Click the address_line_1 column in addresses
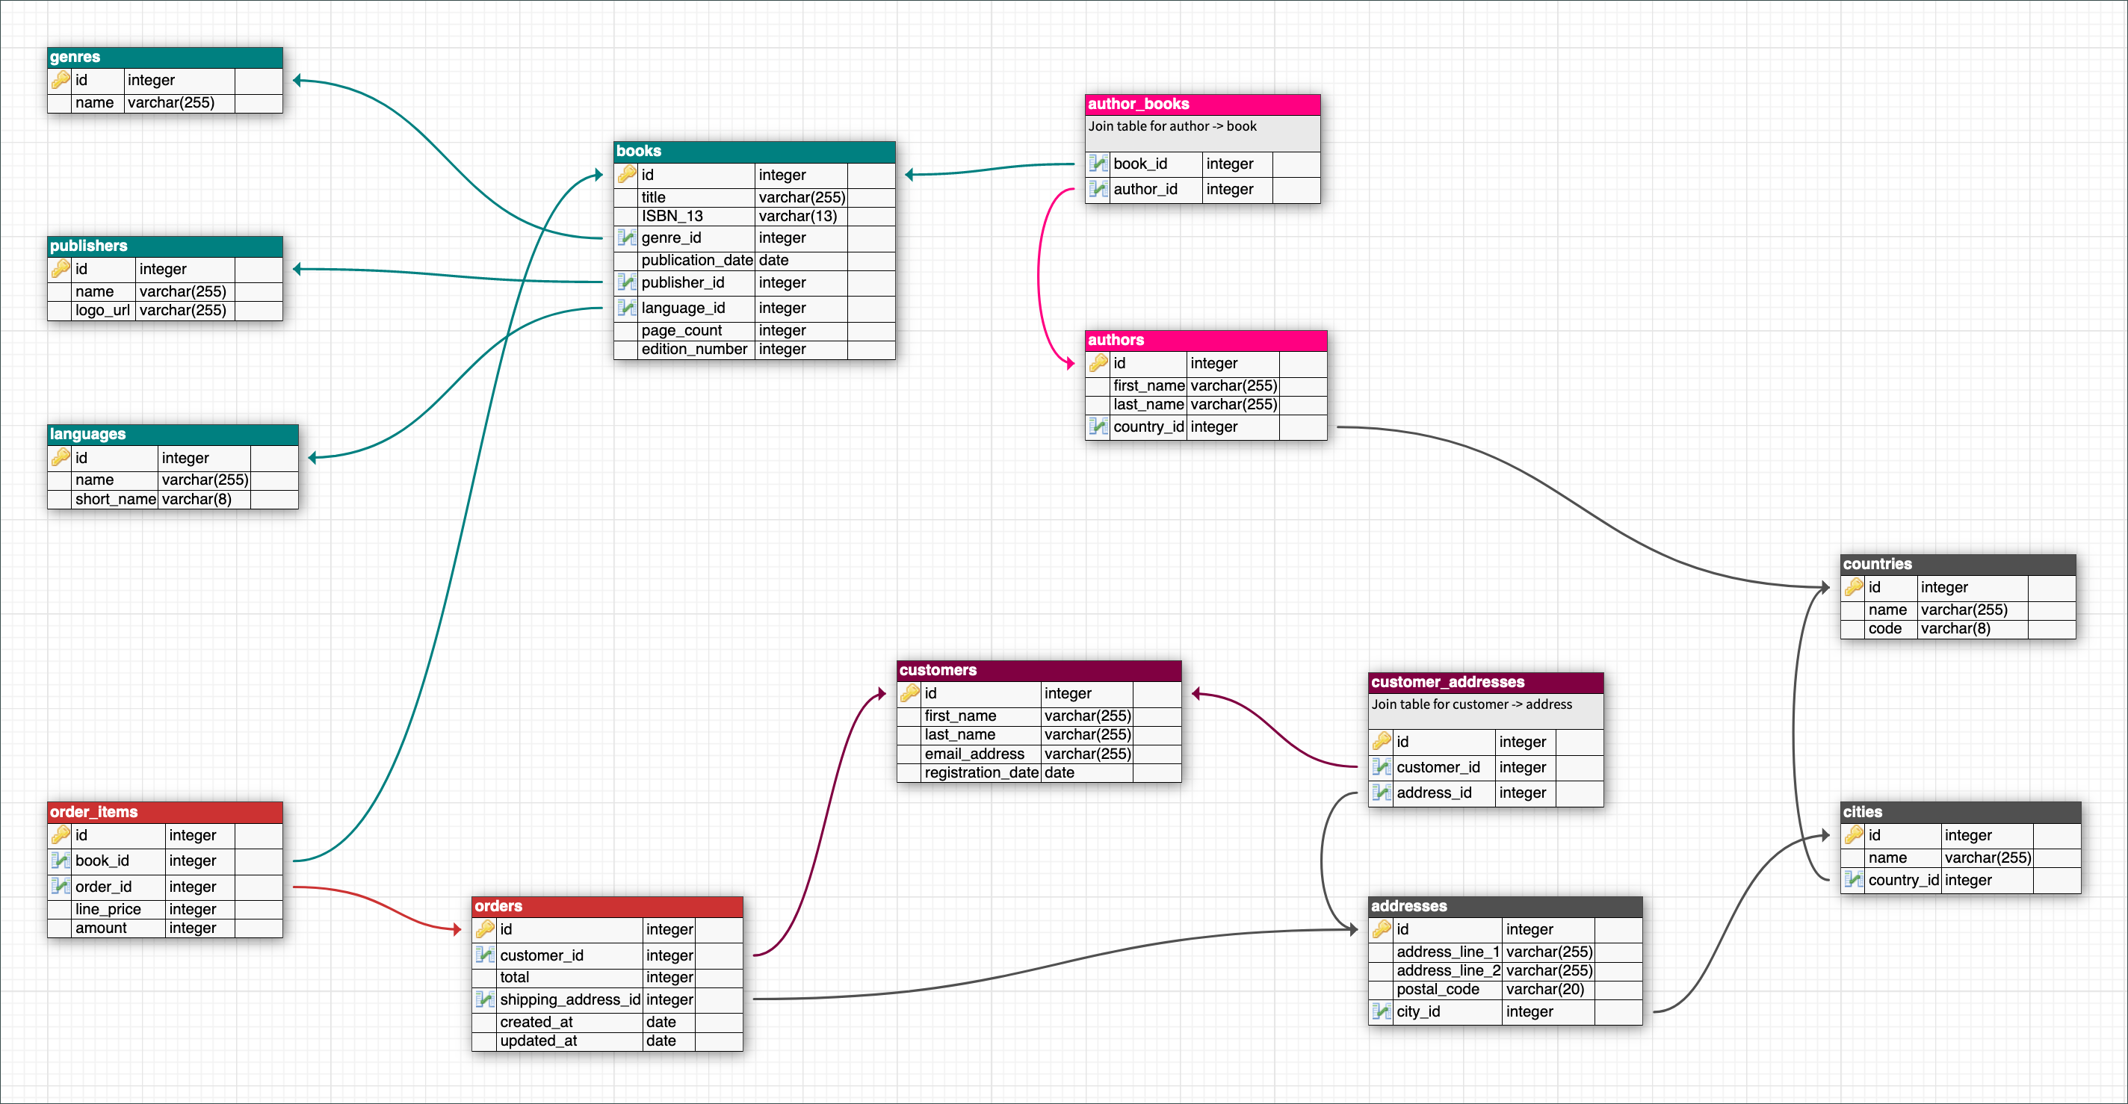The width and height of the screenshot is (2128, 1104). [x=1505, y=951]
